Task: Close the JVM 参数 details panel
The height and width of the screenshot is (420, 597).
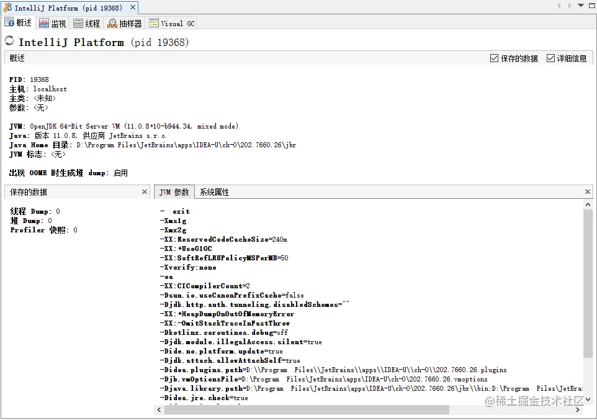Action: coord(588,192)
